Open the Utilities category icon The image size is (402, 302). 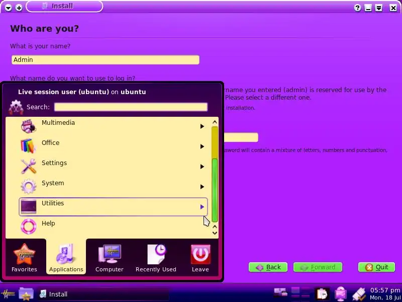click(x=29, y=206)
